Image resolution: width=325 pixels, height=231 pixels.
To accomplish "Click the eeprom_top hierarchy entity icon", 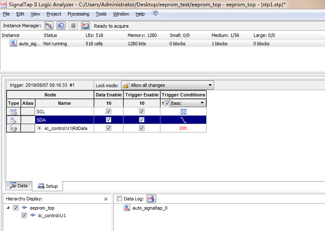I will click(x=24, y=208).
